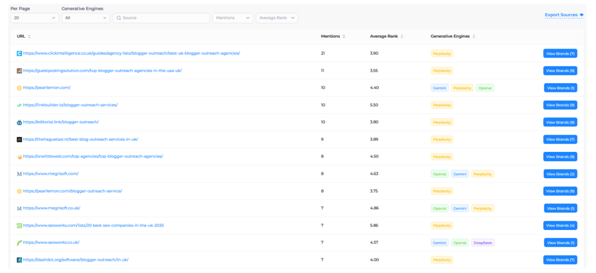The image size is (596, 273).
Task: Open the Mentions sort dropdown
Action: click(233, 18)
